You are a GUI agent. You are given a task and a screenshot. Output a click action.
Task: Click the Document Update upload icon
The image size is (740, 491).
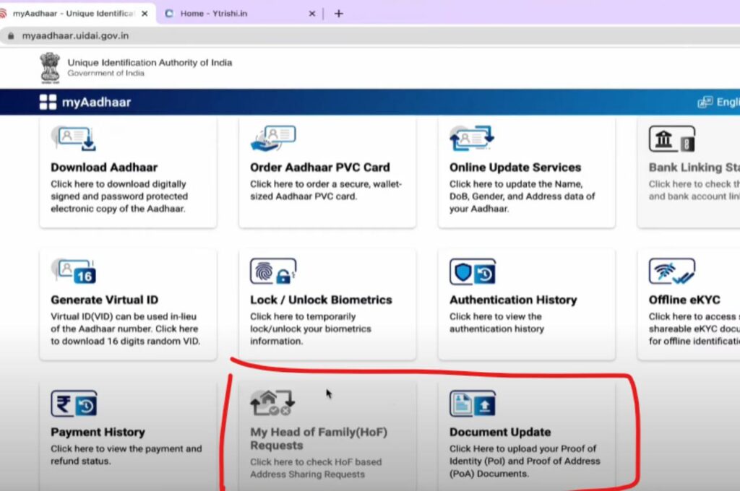(x=473, y=404)
